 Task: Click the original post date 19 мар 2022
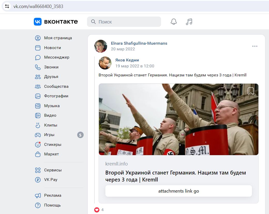pos(135,66)
